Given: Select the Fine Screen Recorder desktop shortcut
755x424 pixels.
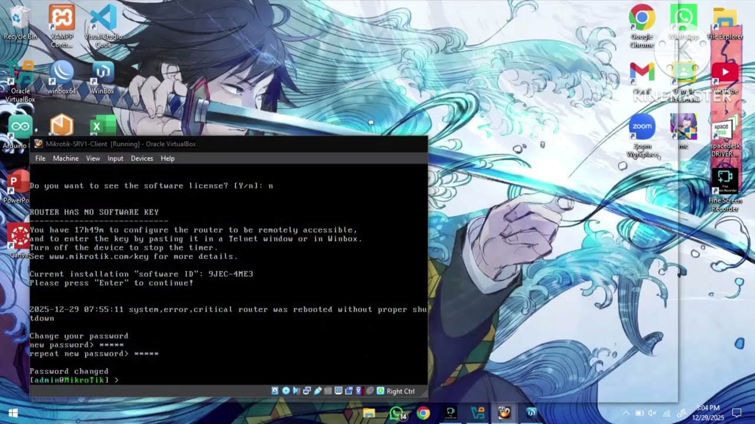Looking at the screenshot, I should [x=725, y=190].
